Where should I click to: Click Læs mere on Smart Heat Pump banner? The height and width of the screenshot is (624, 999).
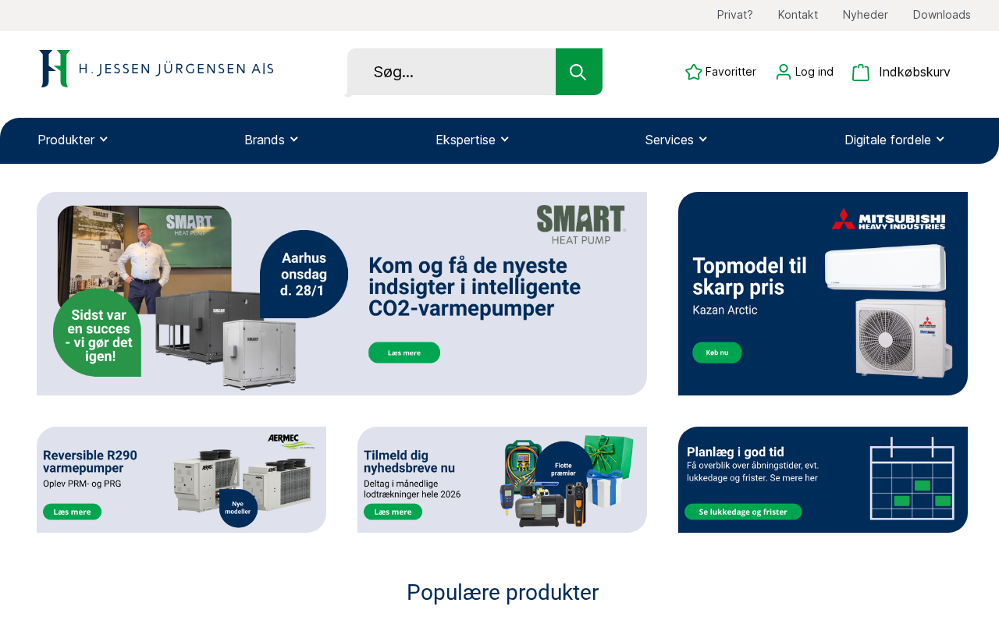(x=404, y=353)
